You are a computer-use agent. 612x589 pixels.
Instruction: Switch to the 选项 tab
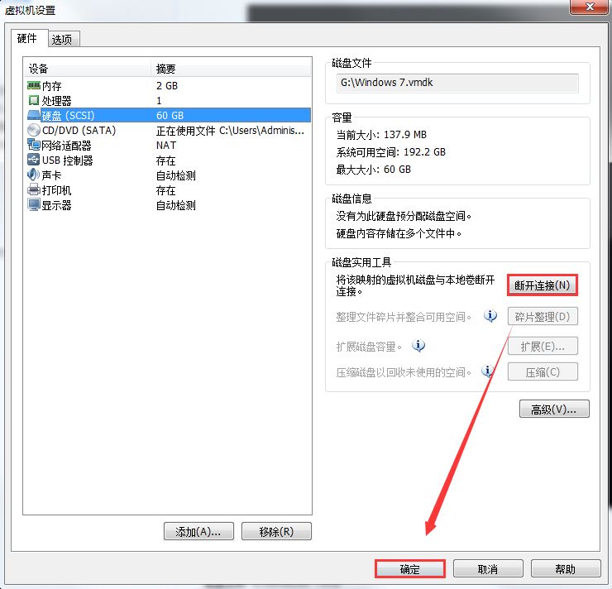(64, 40)
